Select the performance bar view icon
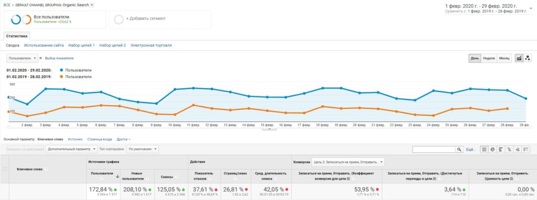 pyautogui.click(x=501, y=149)
